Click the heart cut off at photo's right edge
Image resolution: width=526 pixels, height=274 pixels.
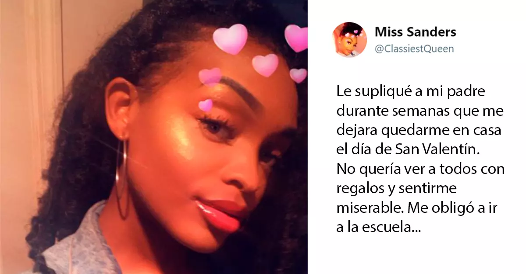tap(296, 38)
